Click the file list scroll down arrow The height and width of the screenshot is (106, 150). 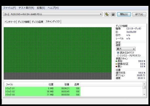click(x=144, y=94)
